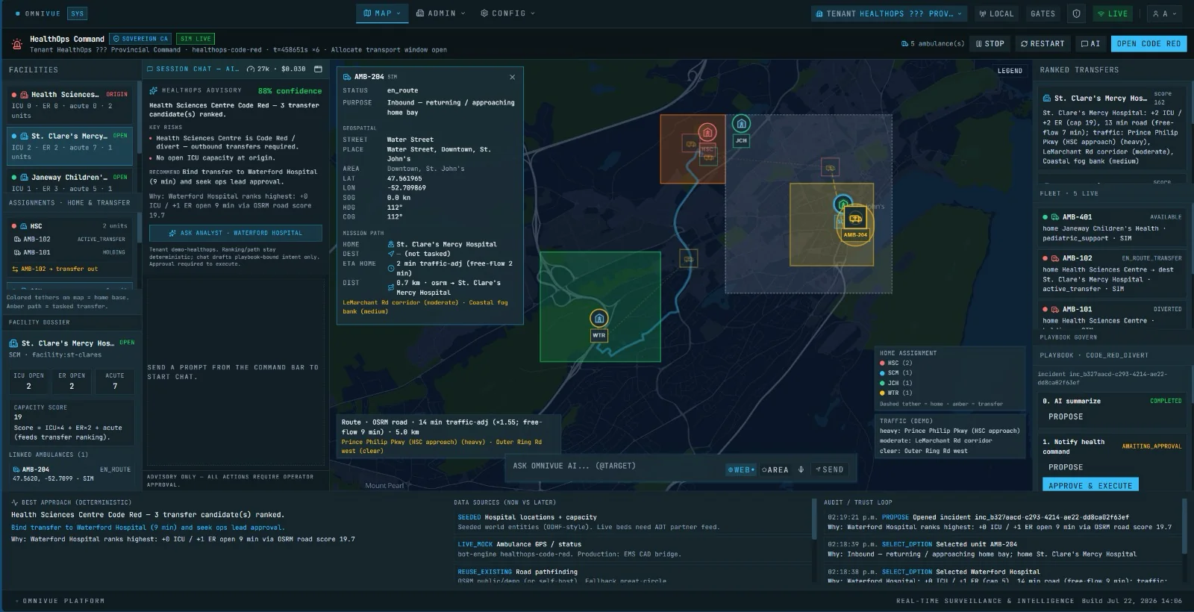
Task: Click the RESTART button
Action: pyautogui.click(x=1043, y=44)
